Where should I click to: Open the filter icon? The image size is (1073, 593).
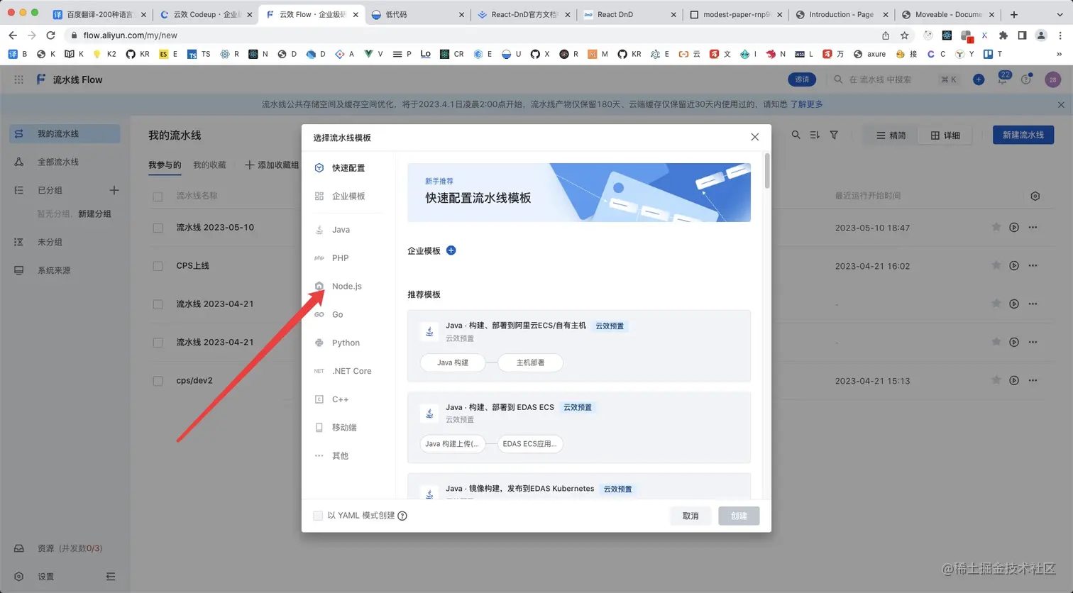tap(834, 135)
